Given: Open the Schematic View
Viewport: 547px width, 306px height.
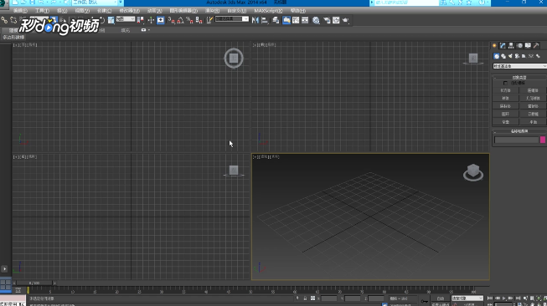Looking at the screenshot, I should click(x=305, y=20).
